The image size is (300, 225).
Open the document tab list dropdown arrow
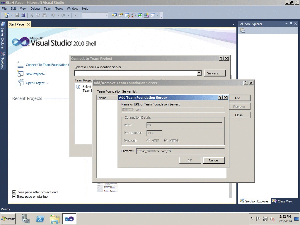[x=233, y=25]
